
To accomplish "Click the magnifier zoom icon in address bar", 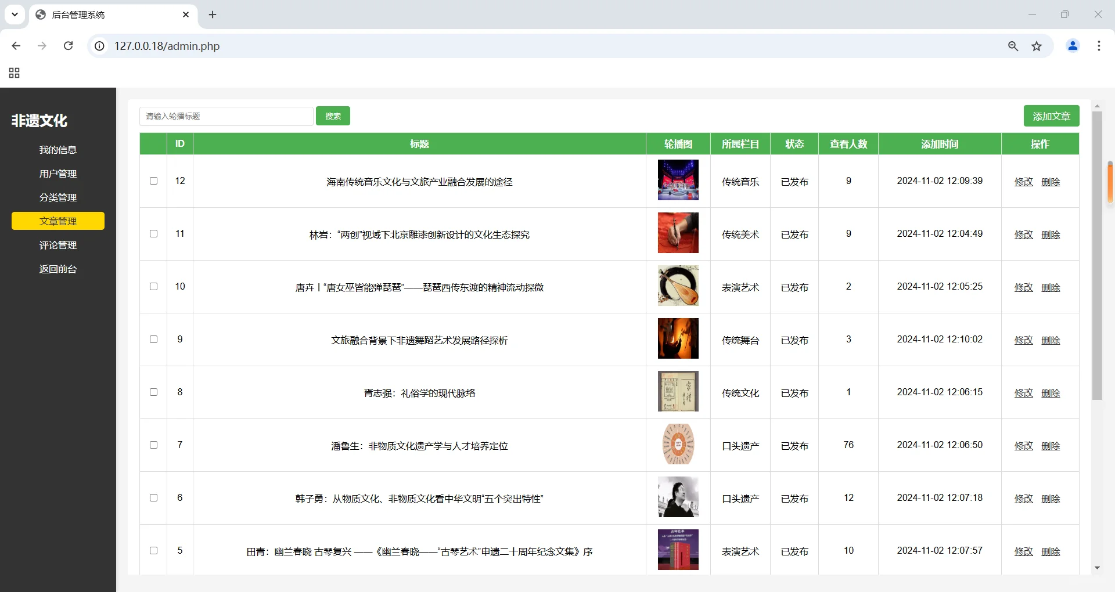I will (x=1013, y=46).
